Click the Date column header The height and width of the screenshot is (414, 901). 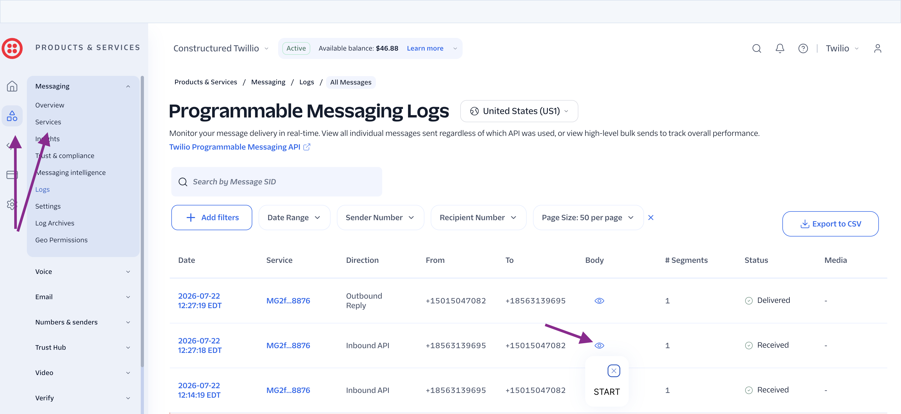coord(186,260)
